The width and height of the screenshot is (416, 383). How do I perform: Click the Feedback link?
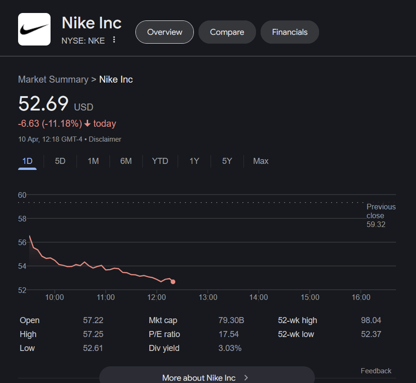tap(376, 371)
